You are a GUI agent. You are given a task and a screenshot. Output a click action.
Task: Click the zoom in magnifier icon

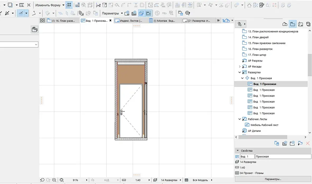[x=54, y=180]
